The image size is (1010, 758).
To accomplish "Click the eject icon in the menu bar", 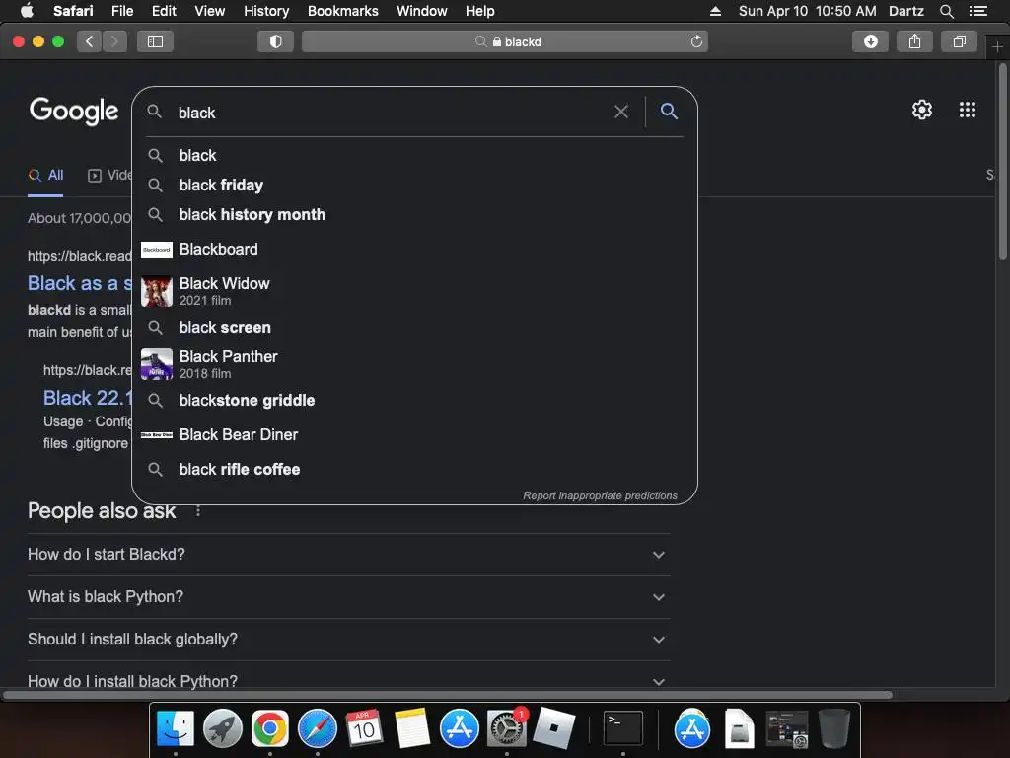I will click(715, 11).
